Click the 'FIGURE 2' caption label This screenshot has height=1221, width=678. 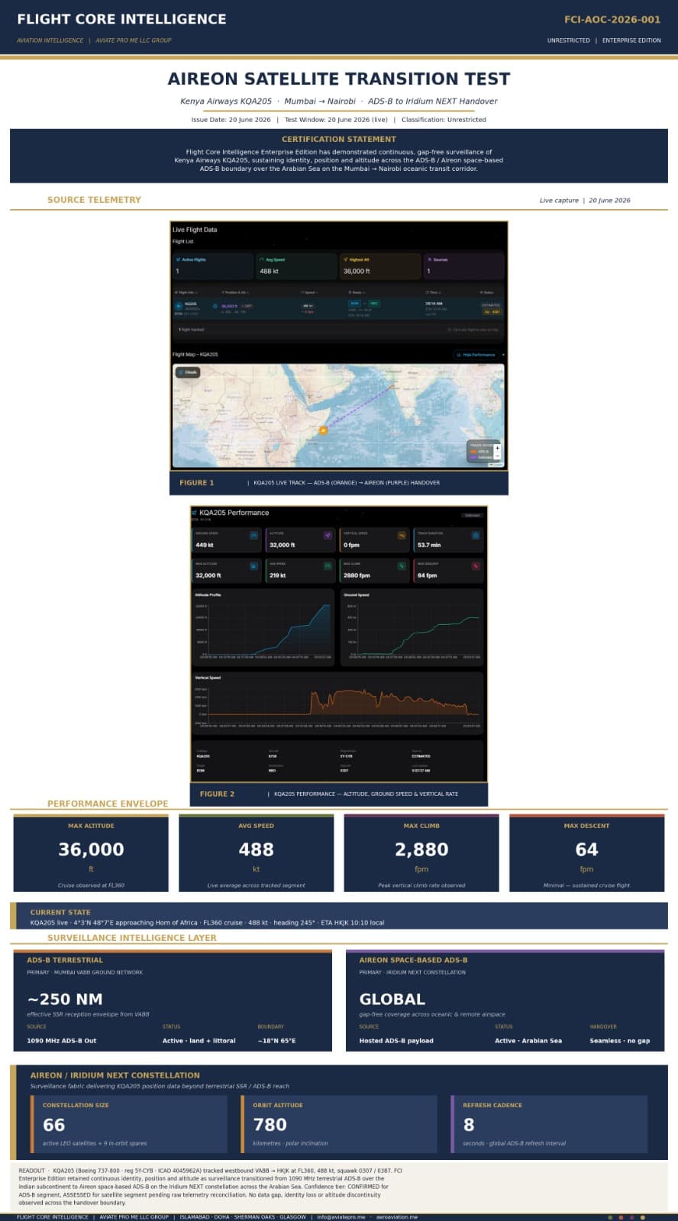(218, 794)
